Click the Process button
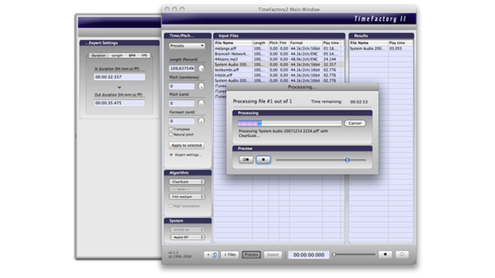Image resolution: width=495 pixels, height=278 pixels. point(251,255)
